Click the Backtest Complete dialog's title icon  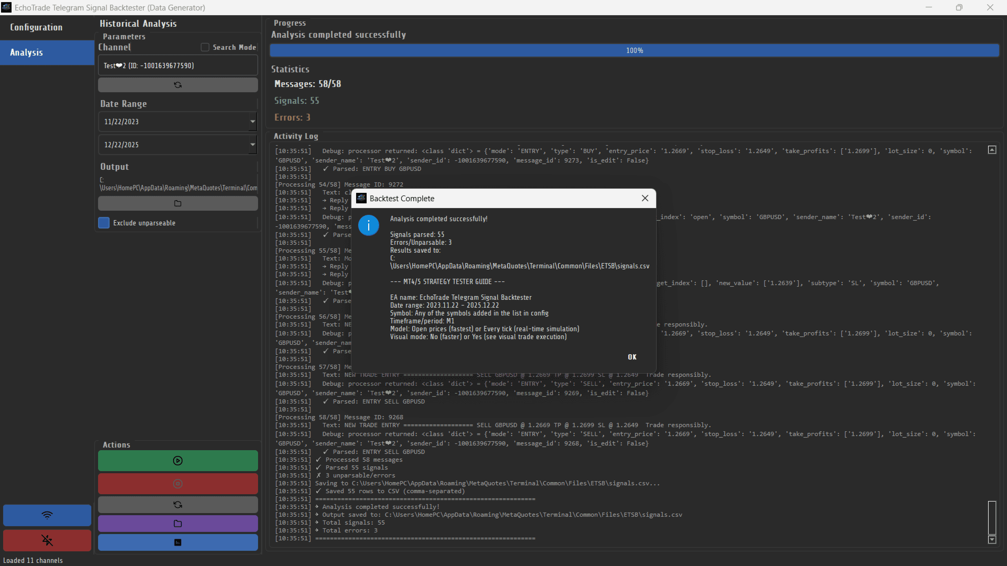click(361, 198)
